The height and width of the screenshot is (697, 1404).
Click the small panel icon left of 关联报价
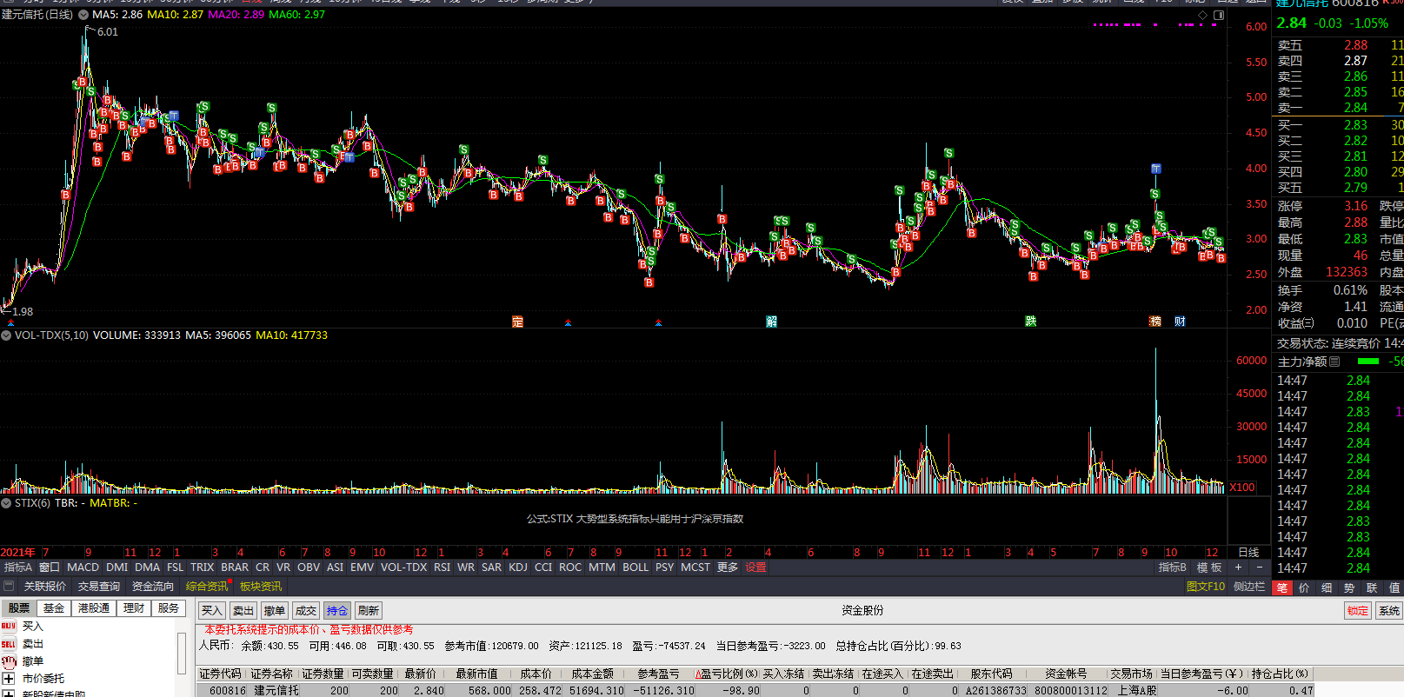coord(9,586)
